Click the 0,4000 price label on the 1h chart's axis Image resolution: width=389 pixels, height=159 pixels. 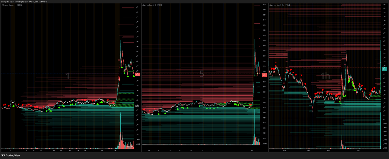pos(384,148)
